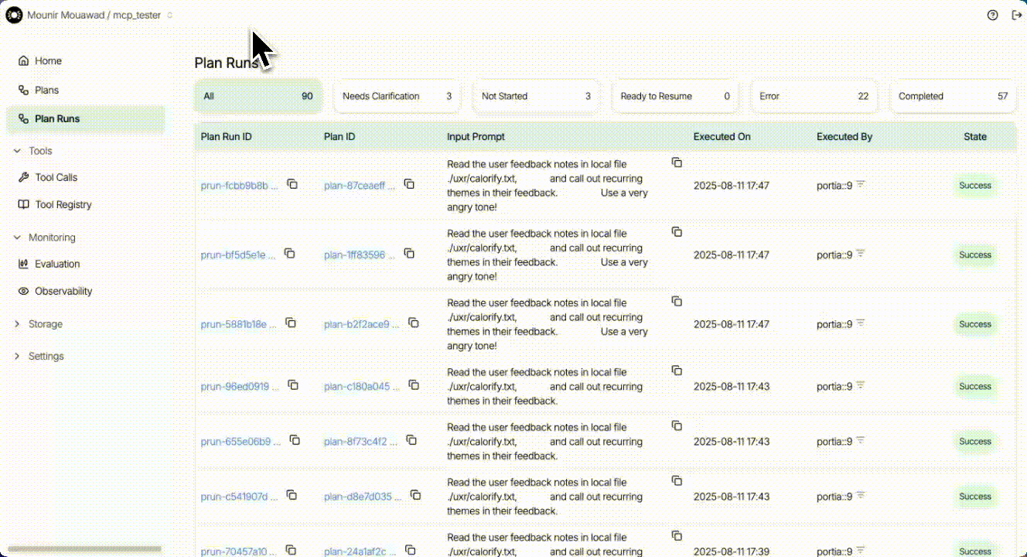The height and width of the screenshot is (557, 1027).
Task: Copy input prompt of prun-fcbb9b8b row
Action: 677,162
